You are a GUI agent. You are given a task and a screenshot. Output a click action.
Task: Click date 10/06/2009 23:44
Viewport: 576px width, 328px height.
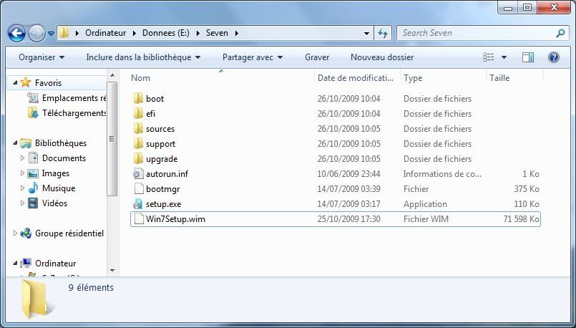pos(348,174)
